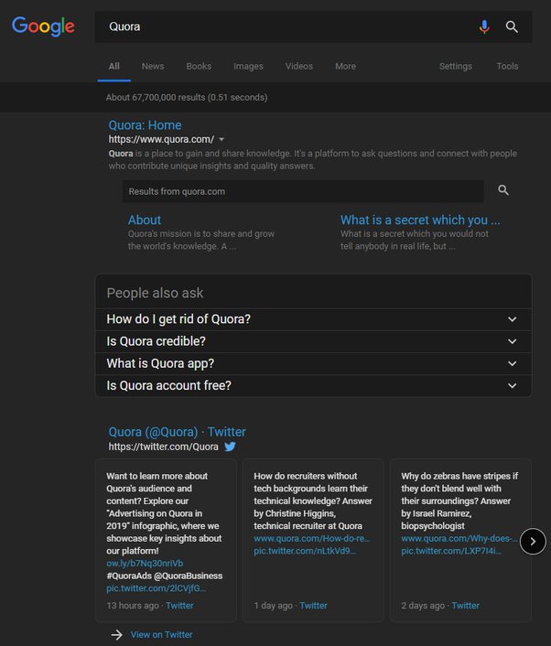Click the 'People also ask' heading
Screen dimensions: 551x646
(x=155, y=293)
